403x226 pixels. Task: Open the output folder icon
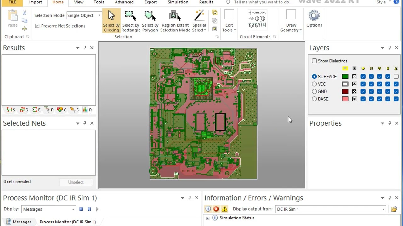(394, 209)
